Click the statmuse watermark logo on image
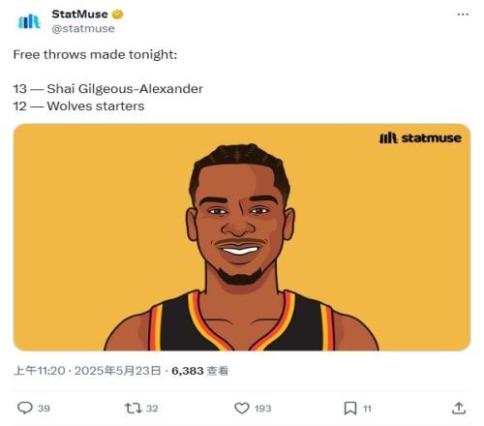 (x=420, y=138)
